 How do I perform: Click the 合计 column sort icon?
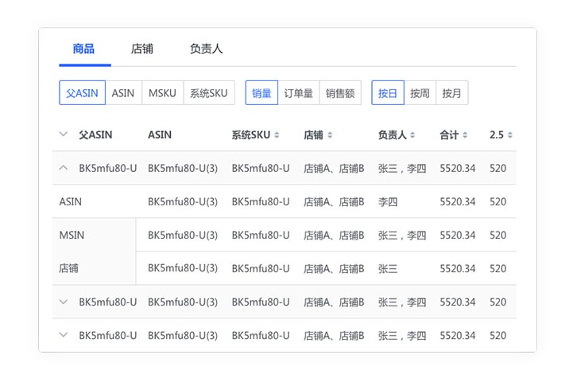tap(465, 135)
